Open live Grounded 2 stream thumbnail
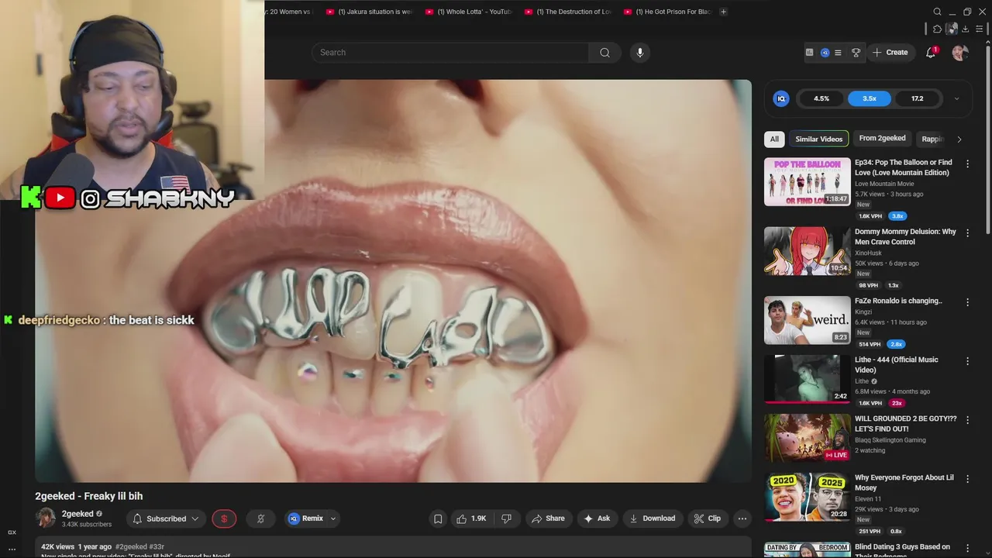The image size is (992, 558). pyautogui.click(x=807, y=438)
